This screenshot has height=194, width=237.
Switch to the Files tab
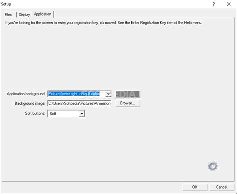click(x=8, y=15)
